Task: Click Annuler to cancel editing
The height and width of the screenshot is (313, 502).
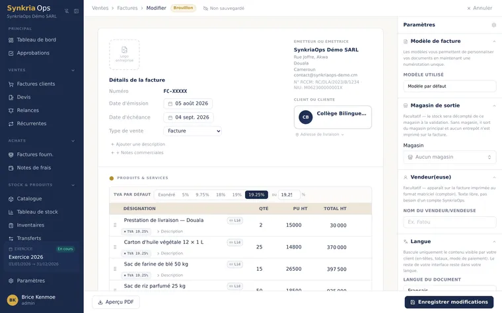Action: coord(480,8)
